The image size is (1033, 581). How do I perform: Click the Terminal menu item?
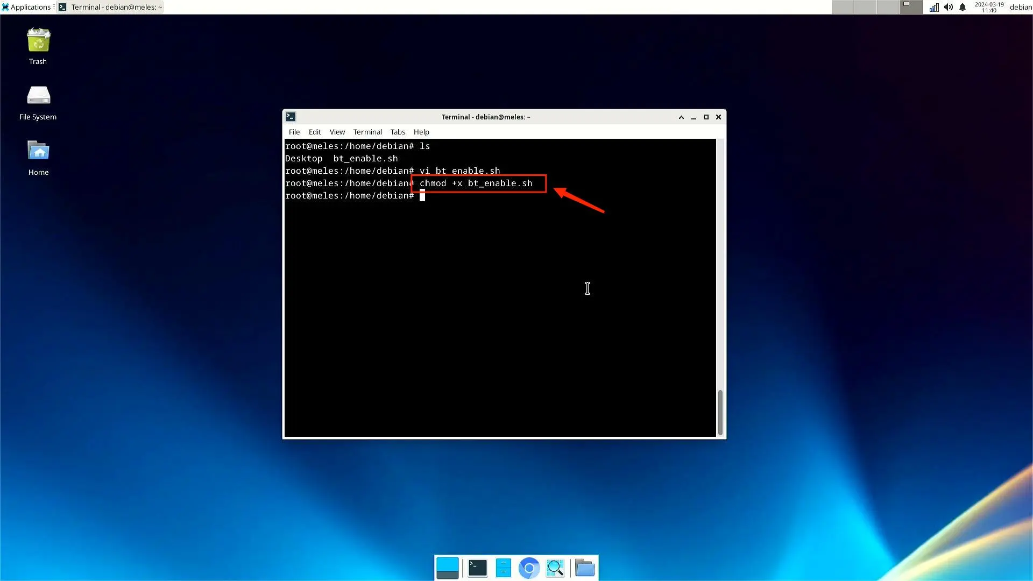(367, 131)
